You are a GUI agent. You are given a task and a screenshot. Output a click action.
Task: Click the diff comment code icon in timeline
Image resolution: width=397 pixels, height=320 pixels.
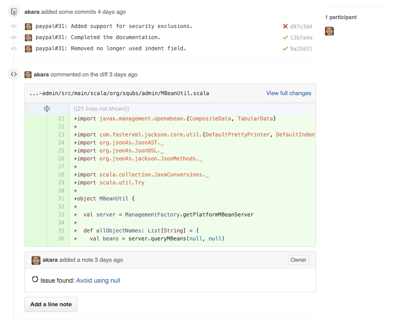[x=14, y=75]
